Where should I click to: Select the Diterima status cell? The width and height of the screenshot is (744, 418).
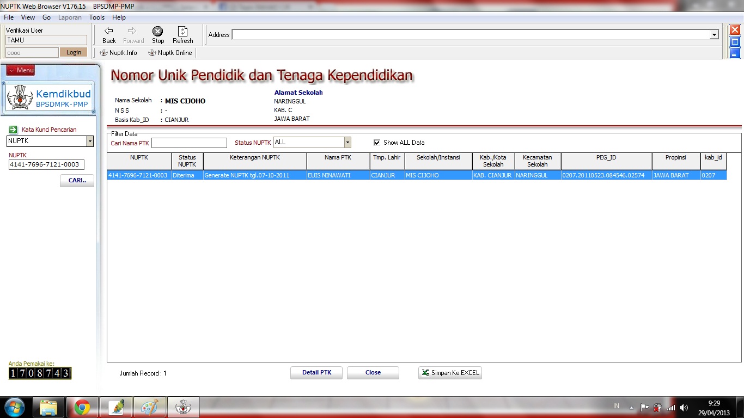(x=187, y=175)
